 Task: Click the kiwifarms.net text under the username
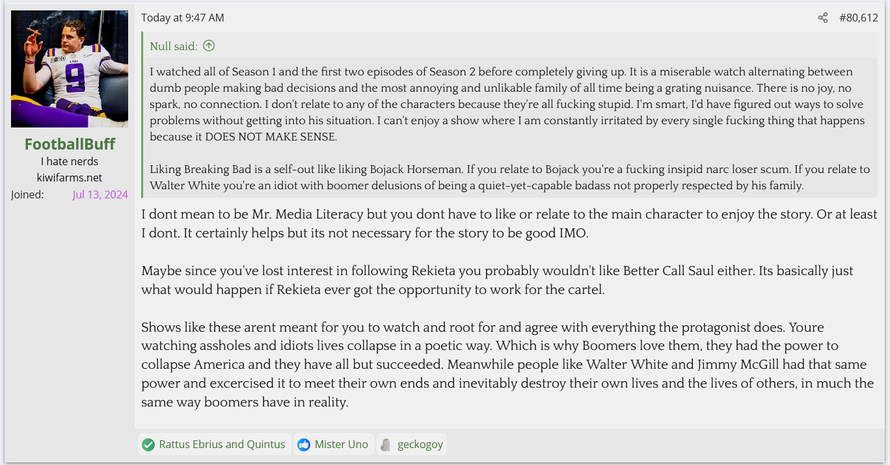pyautogui.click(x=70, y=178)
